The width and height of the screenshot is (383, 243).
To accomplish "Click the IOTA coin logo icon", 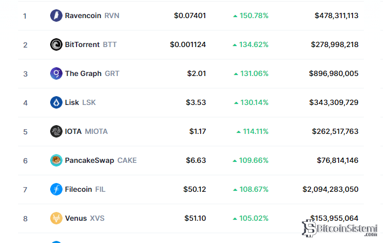I will tap(56, 131).
